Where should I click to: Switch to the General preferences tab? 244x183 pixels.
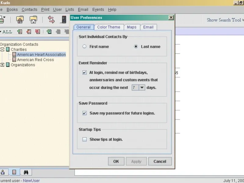point(84,27)
